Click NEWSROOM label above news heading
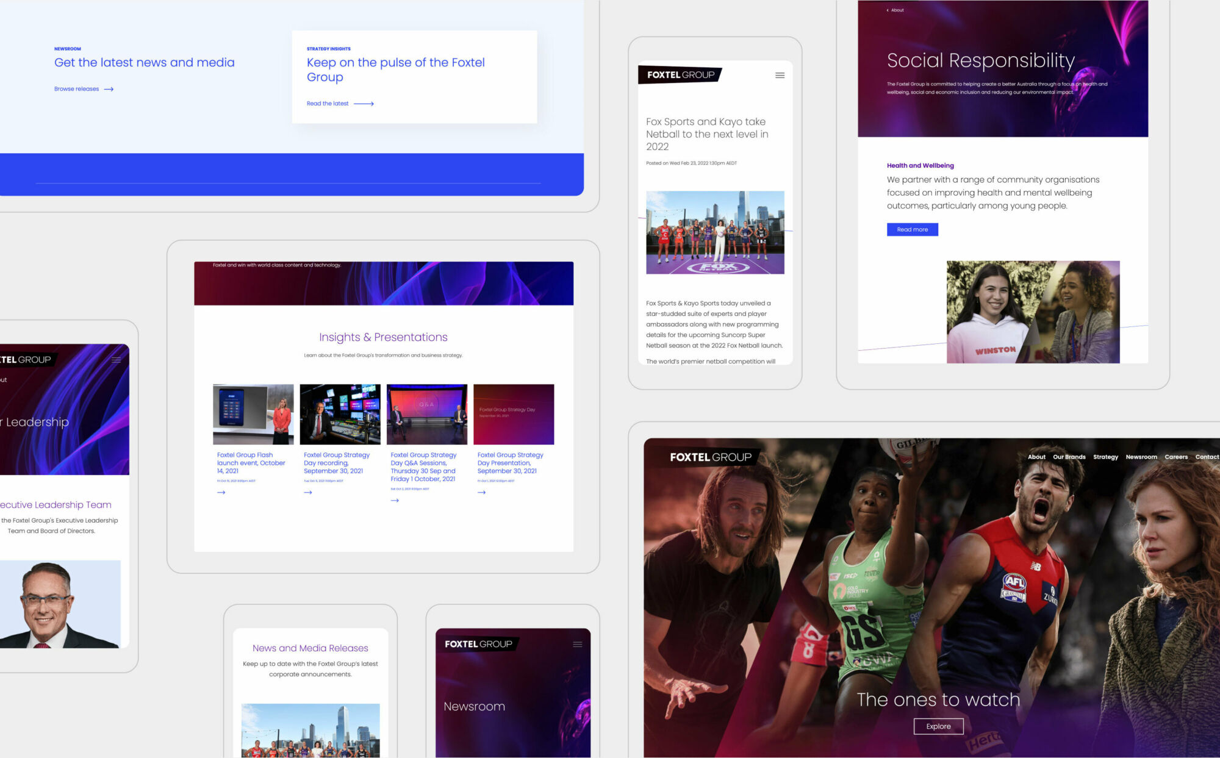 tap(67, 49)
